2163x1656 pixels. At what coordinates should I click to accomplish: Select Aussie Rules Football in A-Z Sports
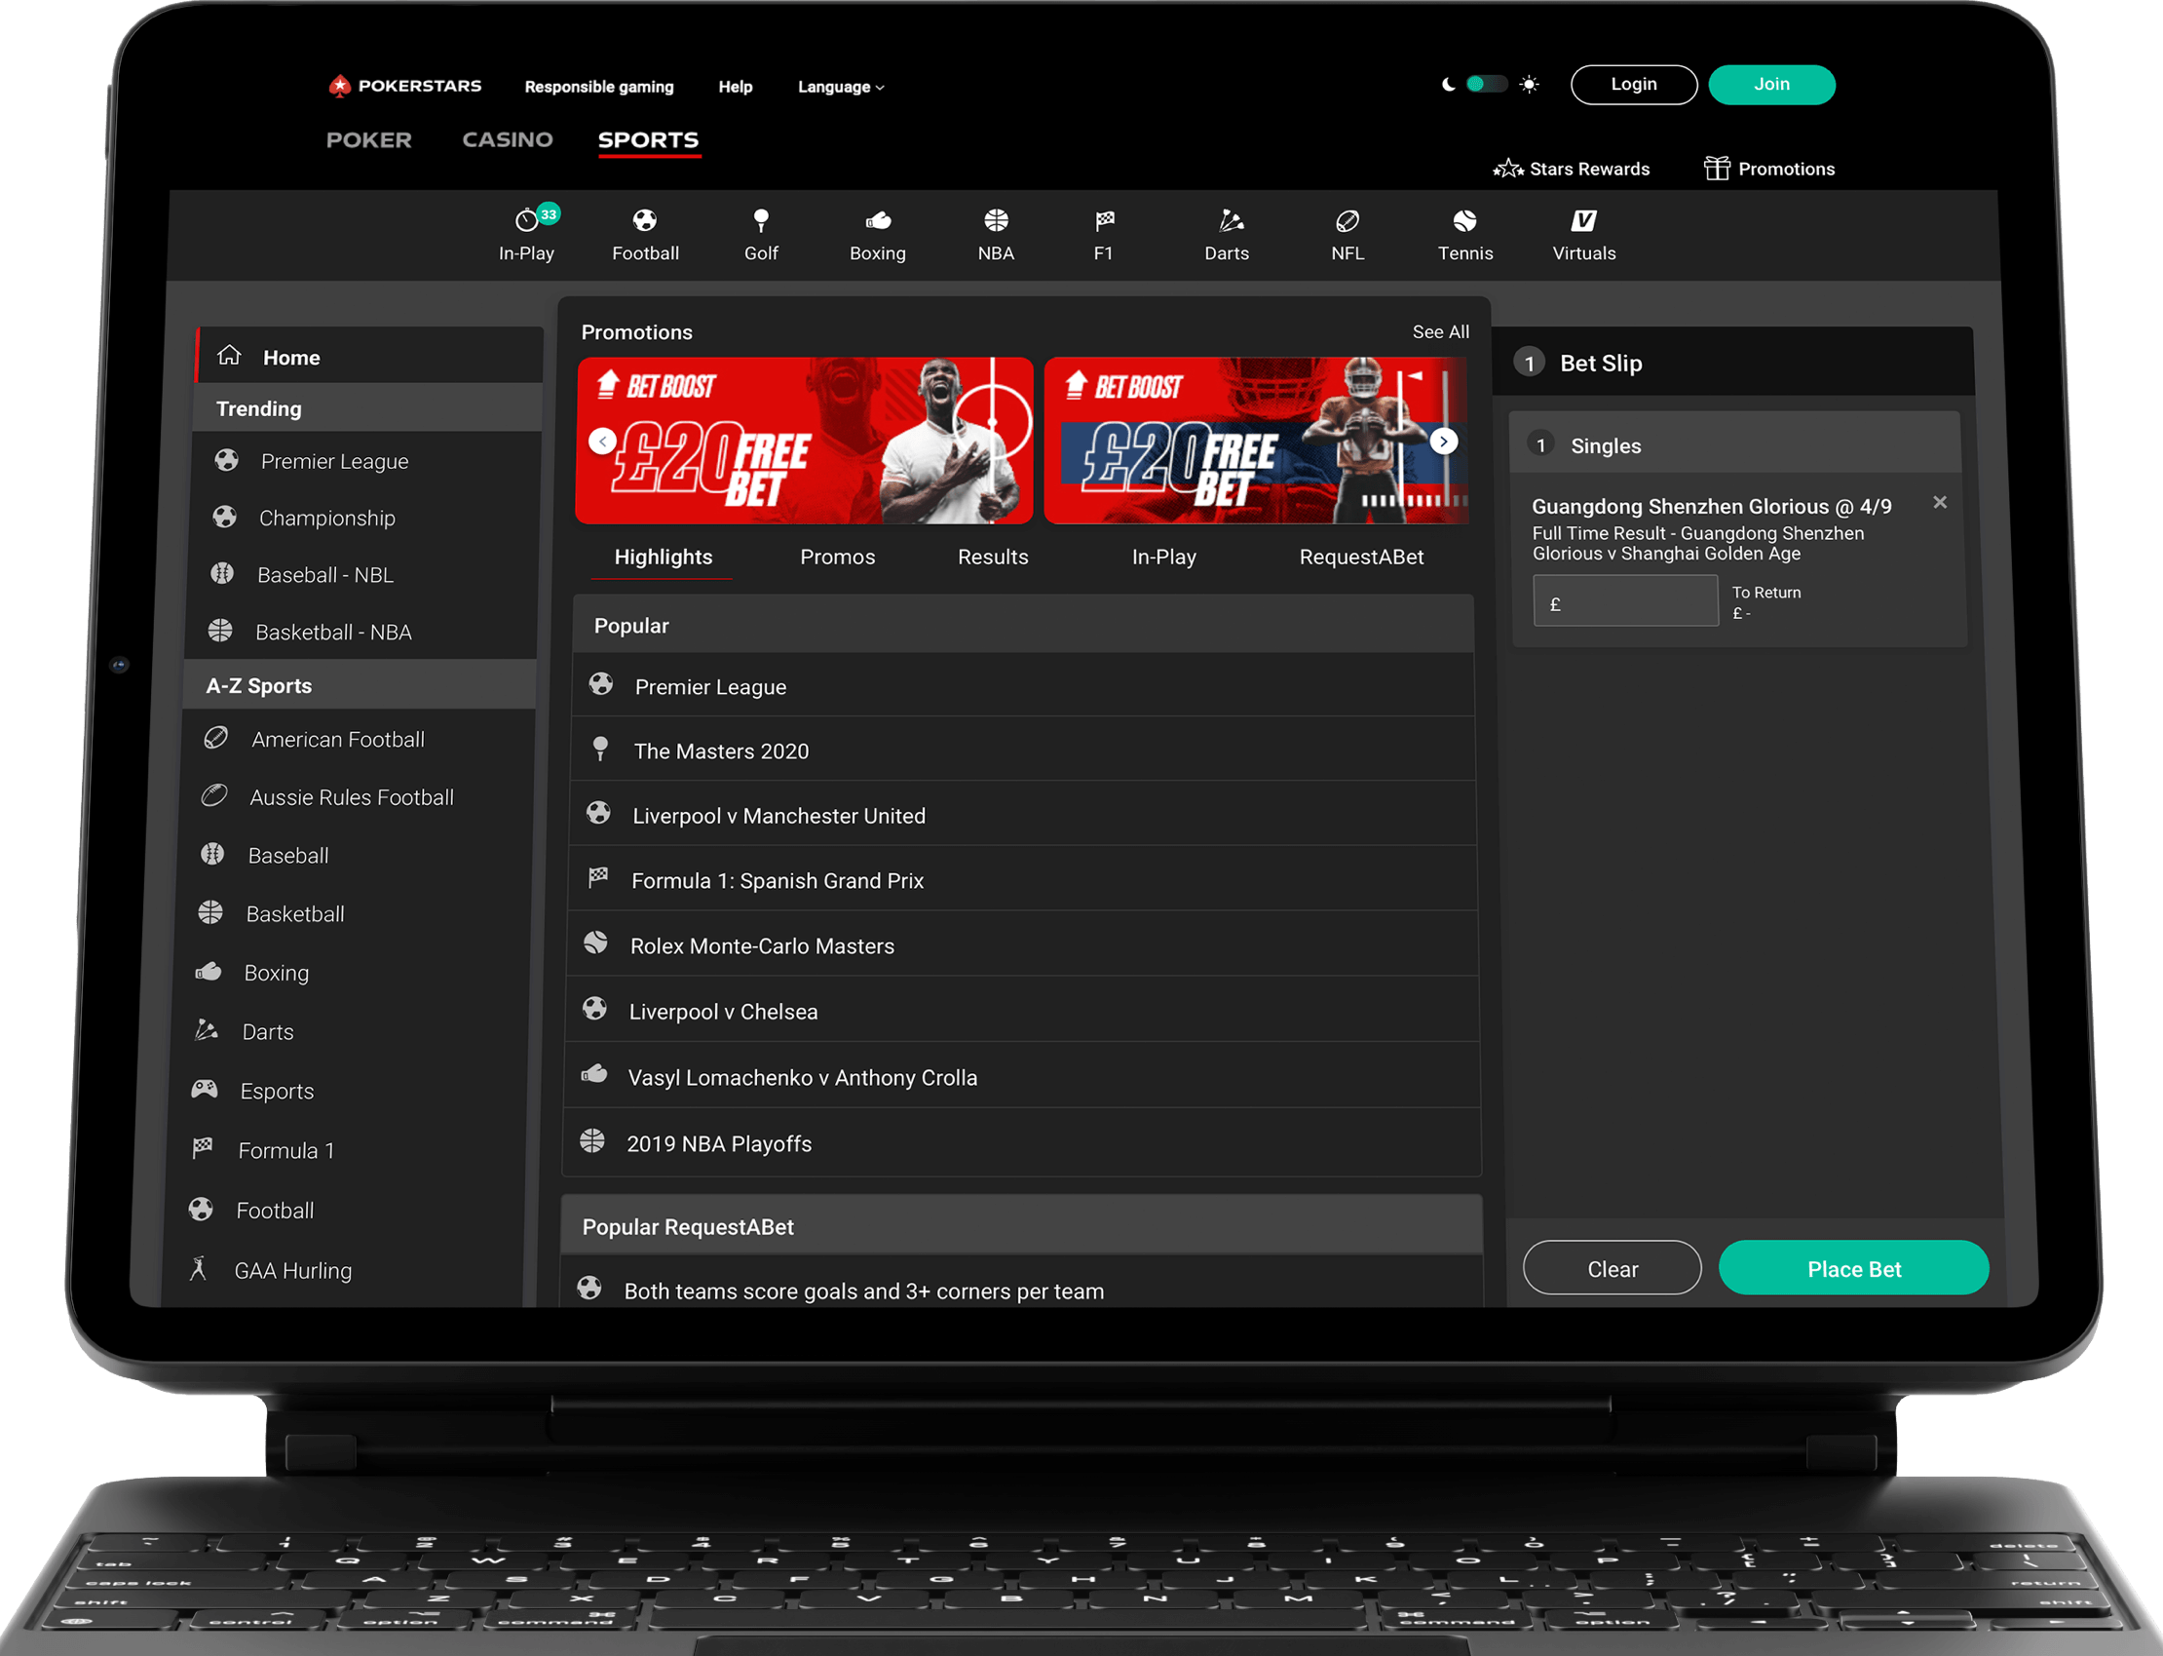(356, 796)
